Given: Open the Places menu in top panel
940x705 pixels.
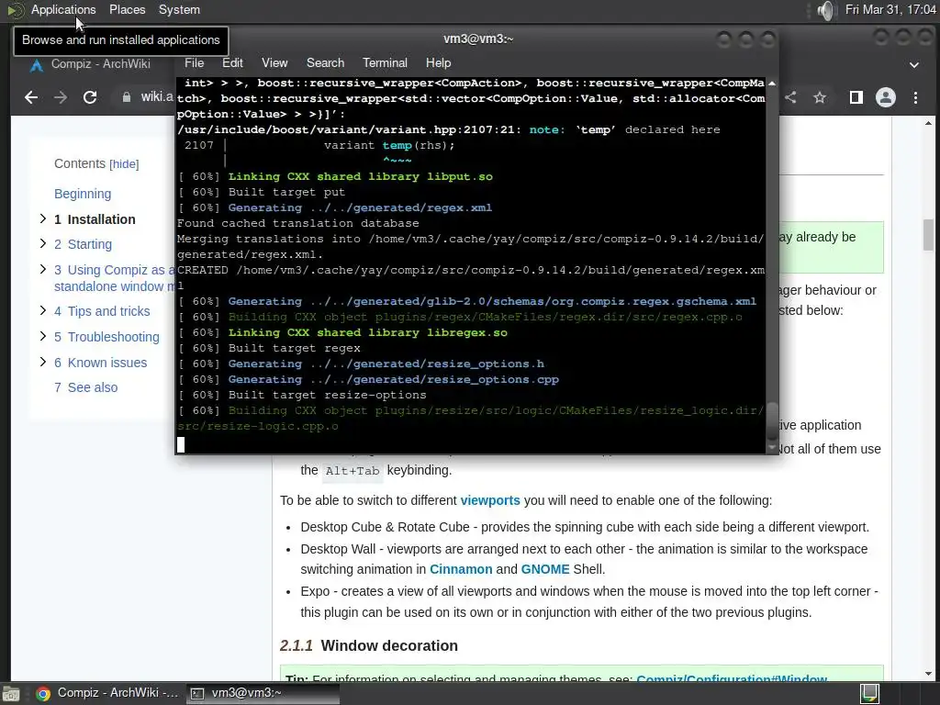Looking at the screenshot, I should click(x=127, y=9).
